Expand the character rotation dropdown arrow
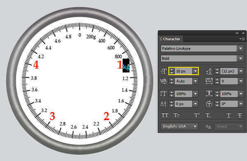Viewport: 247px width, 161px height. [x=241, y=104]
